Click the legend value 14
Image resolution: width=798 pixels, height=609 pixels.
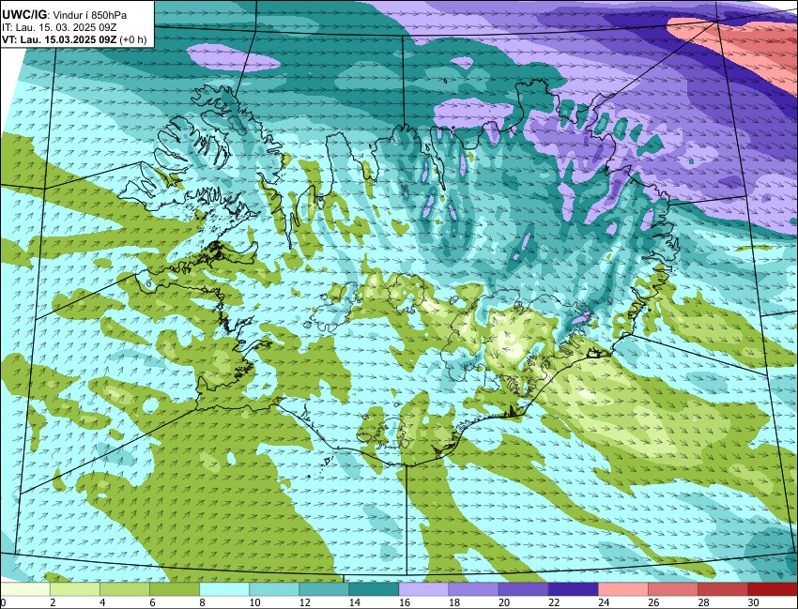point(354,602)
